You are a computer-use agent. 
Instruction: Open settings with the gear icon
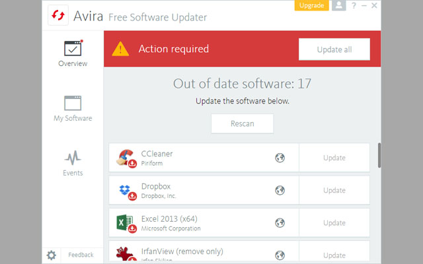click(51, 255)
